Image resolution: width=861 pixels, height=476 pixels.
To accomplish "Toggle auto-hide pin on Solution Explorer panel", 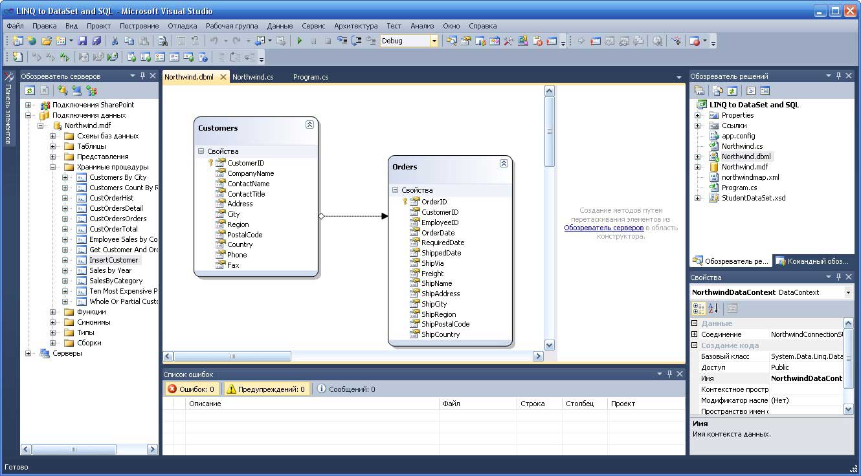I will tap(838, 76).
